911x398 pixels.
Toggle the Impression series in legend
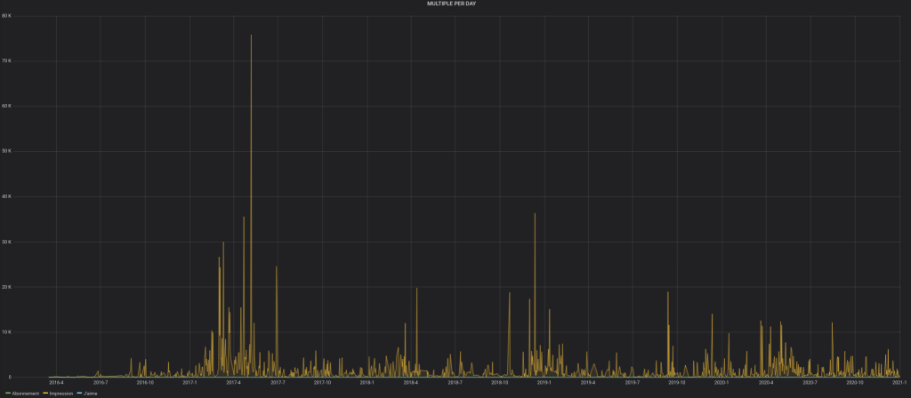[x=60, y=393]
